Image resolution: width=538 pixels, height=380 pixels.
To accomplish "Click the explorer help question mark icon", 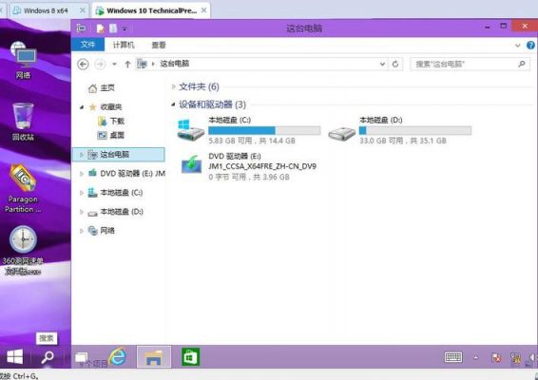I will (x=530, y=45).
